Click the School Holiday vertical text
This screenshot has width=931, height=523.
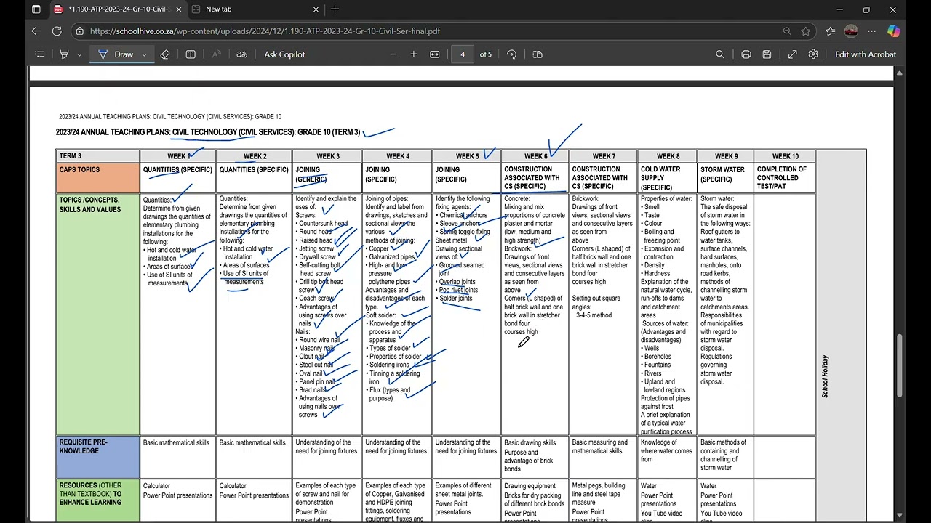[x=825, y=376]
